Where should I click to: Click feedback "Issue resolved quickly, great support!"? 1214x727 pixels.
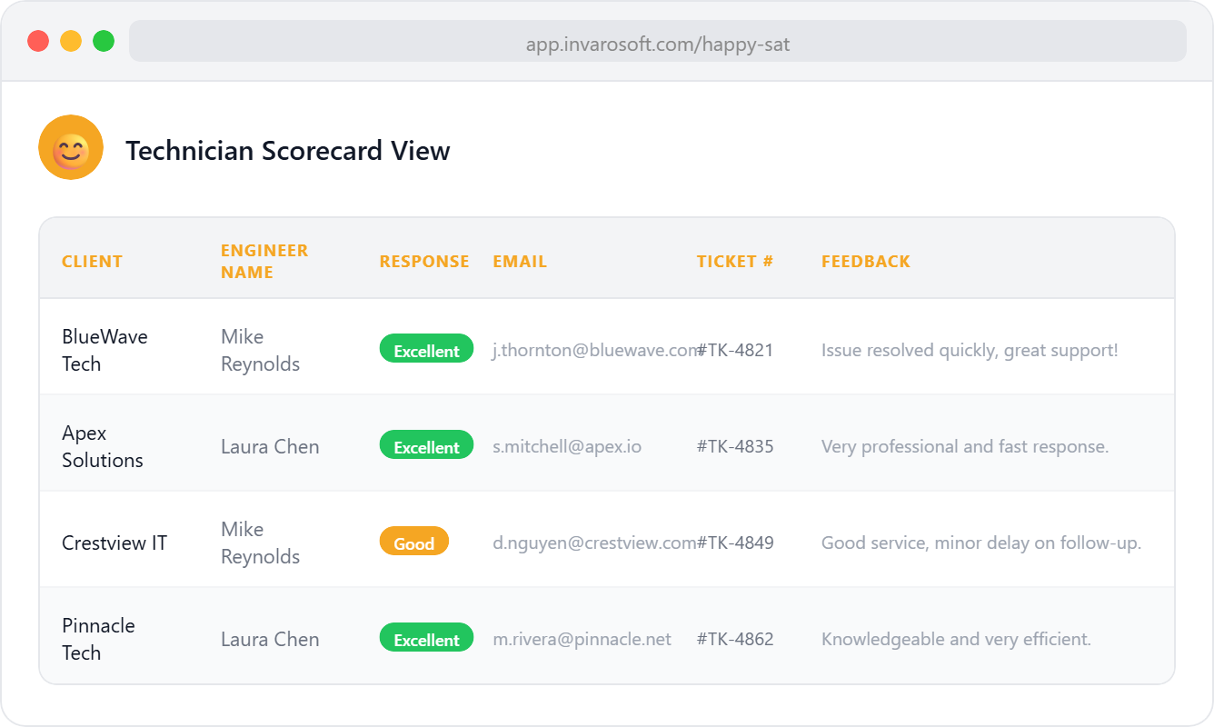coord(970,350)
